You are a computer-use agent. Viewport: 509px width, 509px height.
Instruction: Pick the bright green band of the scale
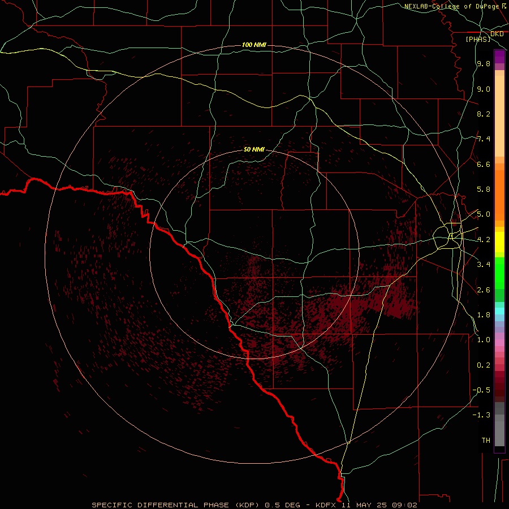click(x=499, y=273)
